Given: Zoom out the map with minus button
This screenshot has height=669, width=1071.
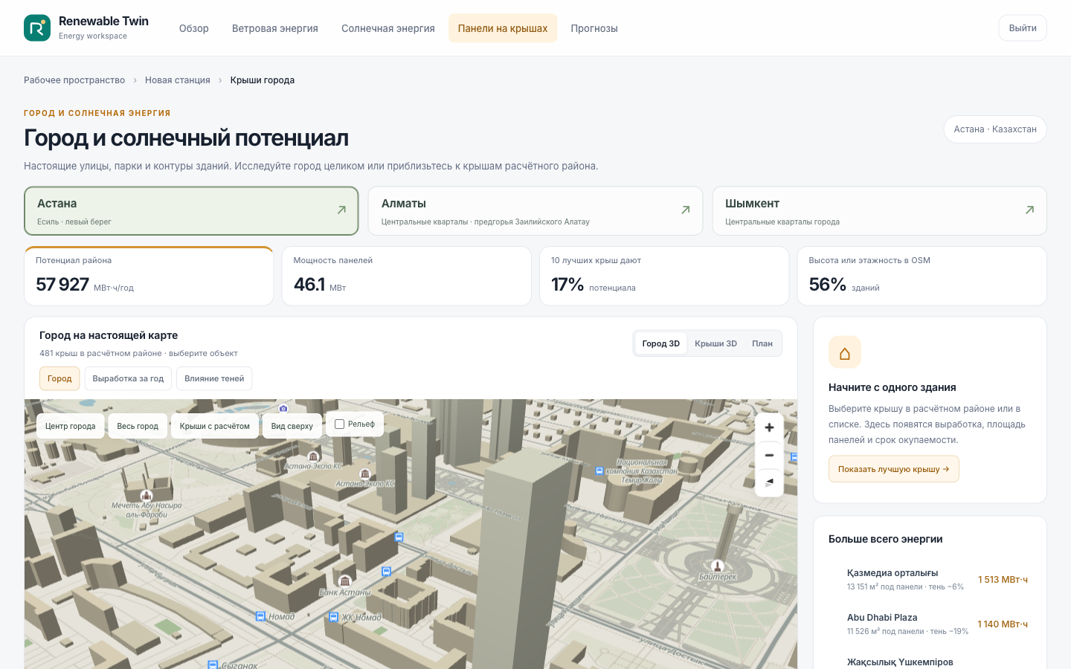Looking at the screenshot, I should pyautogui.click(x=769, y=455).
